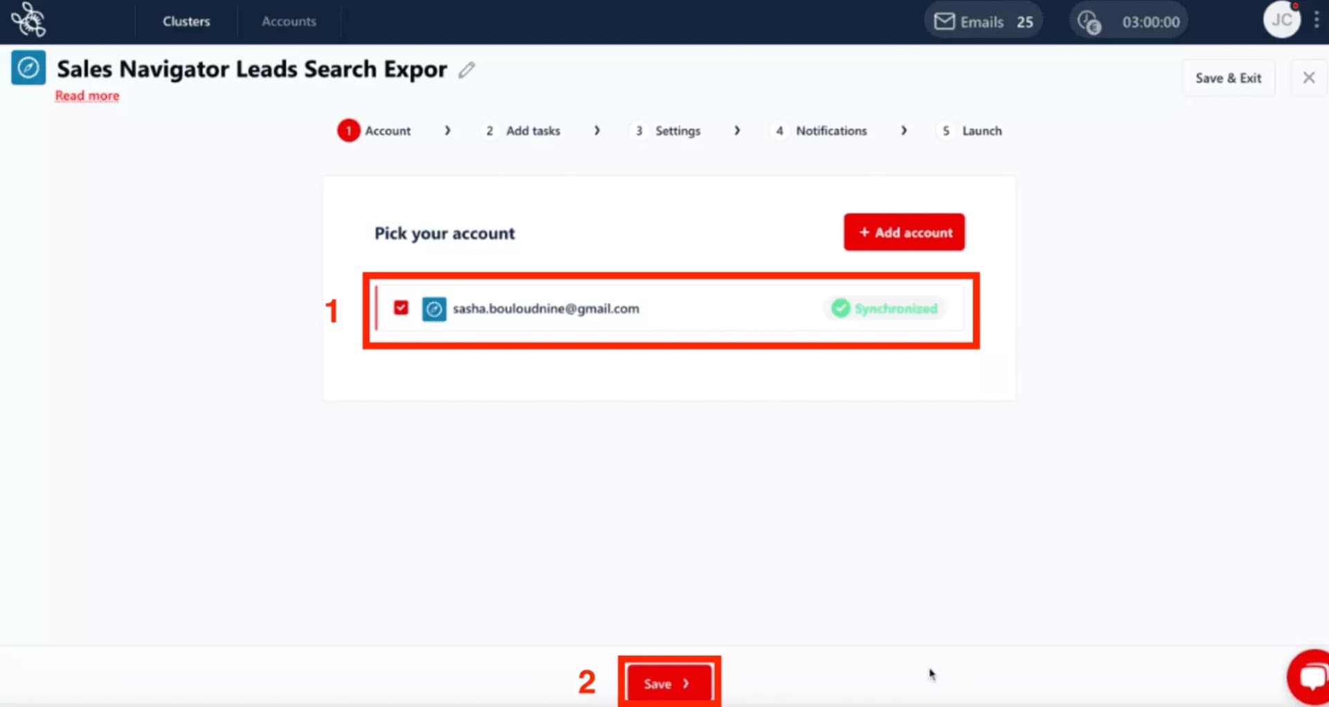
Task: Expand the chevron after the Account step
Action: coord(447,130)
